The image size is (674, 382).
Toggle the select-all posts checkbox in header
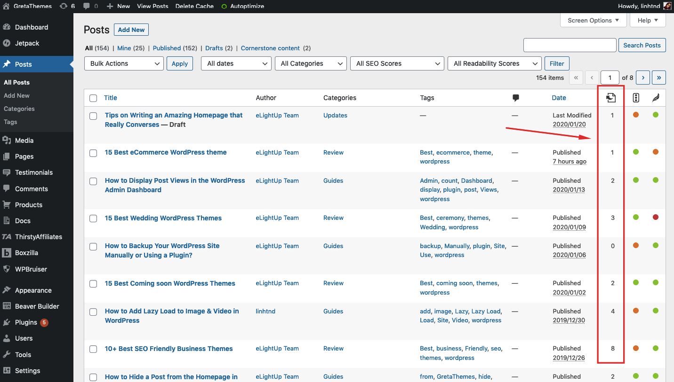coord(93,98)
